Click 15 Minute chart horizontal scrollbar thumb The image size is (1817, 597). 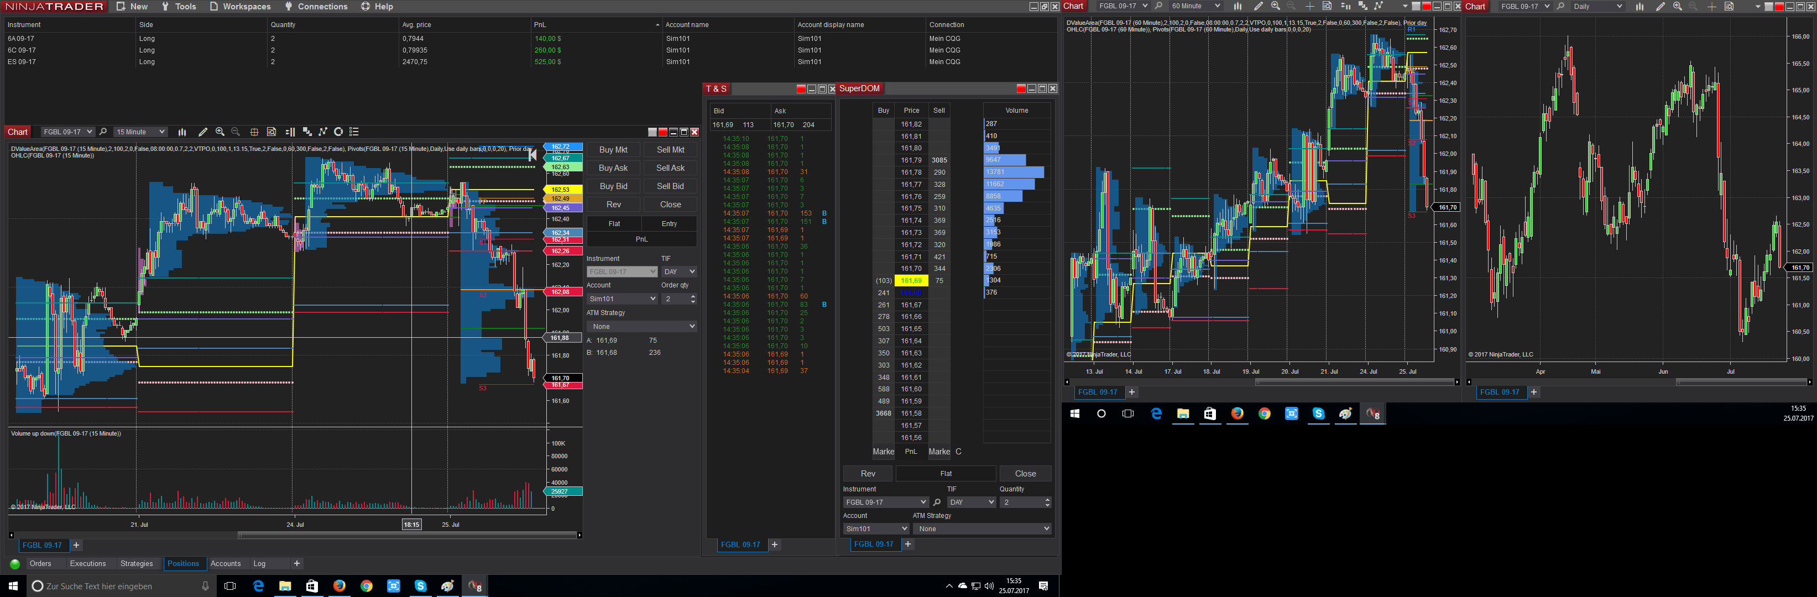[x=407, y=535]
